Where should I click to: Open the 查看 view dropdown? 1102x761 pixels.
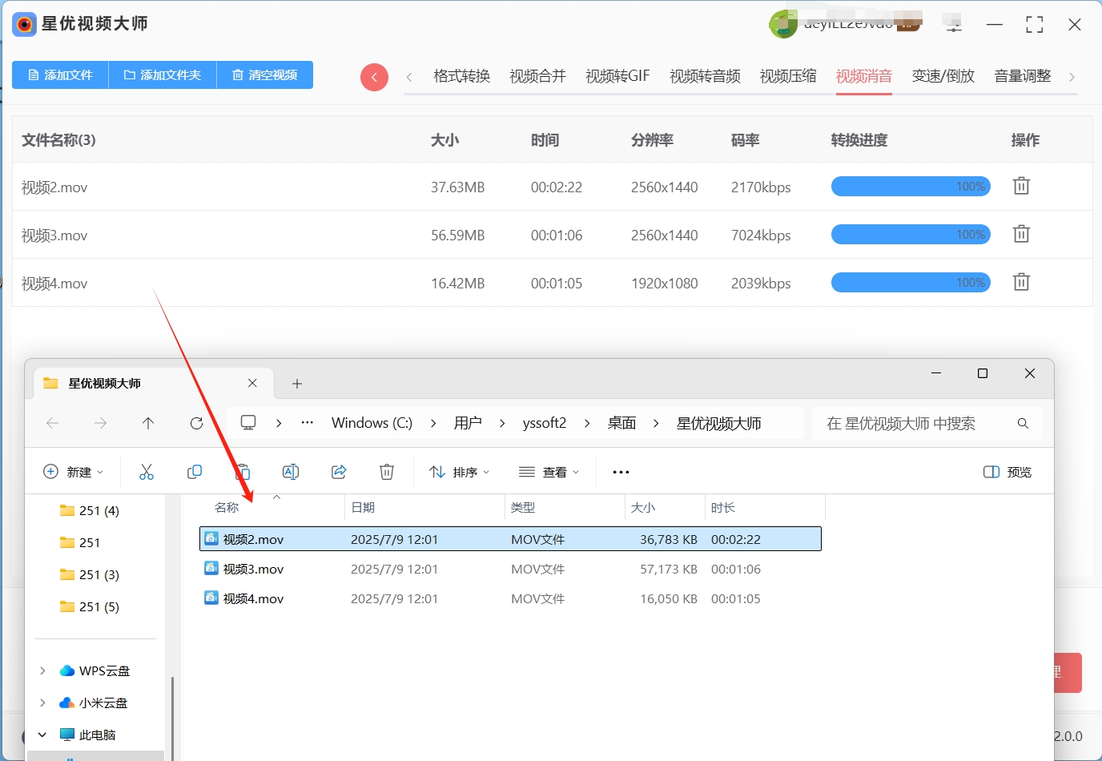pos(549,472)
